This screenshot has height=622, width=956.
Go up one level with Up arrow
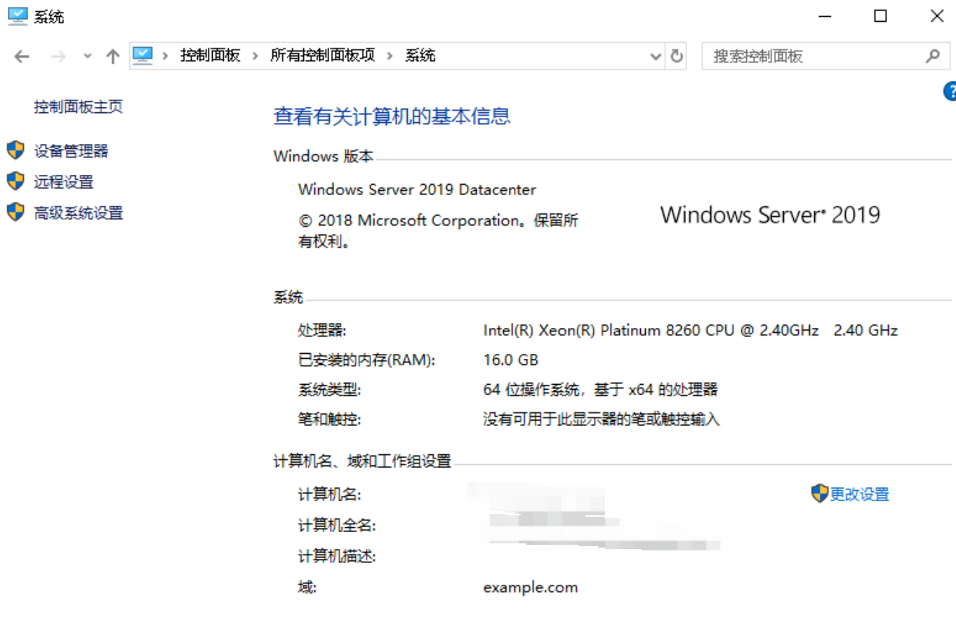(x=112, y=57)
